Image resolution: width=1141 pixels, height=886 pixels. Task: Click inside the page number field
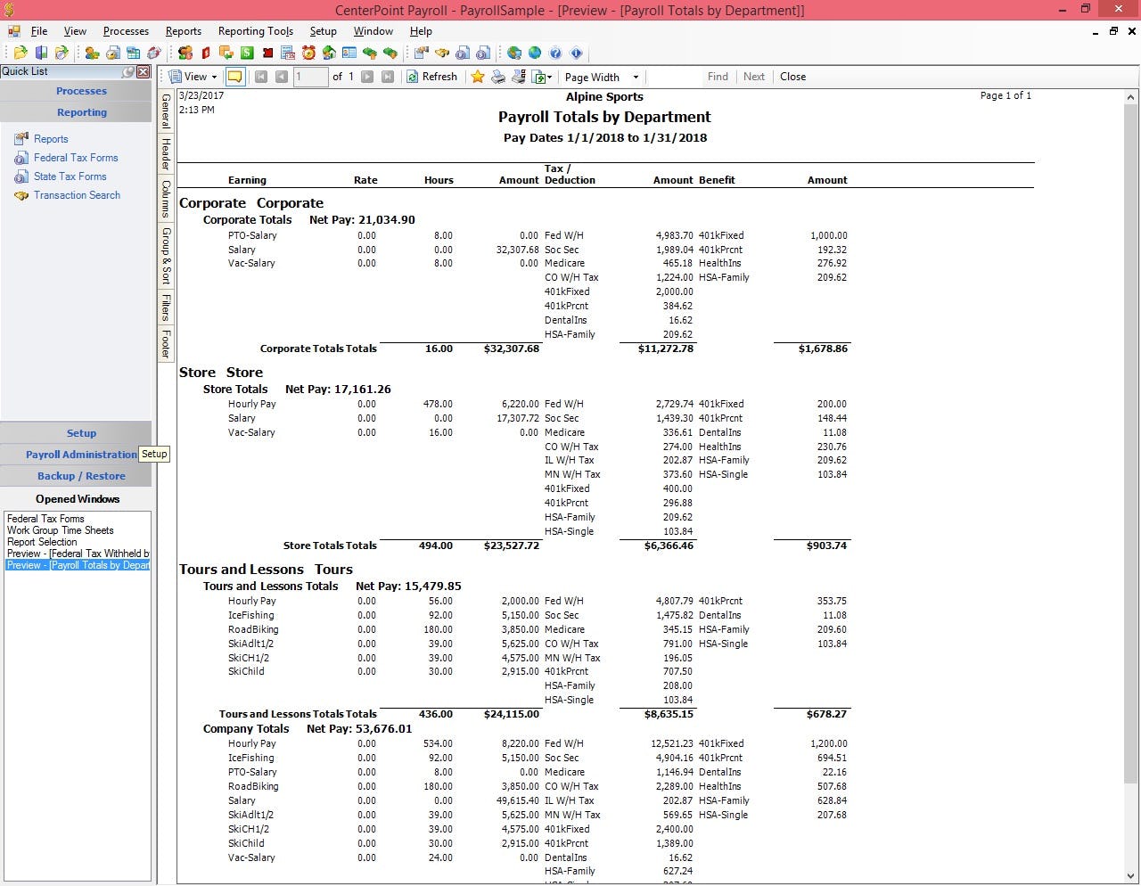[310, 77]
